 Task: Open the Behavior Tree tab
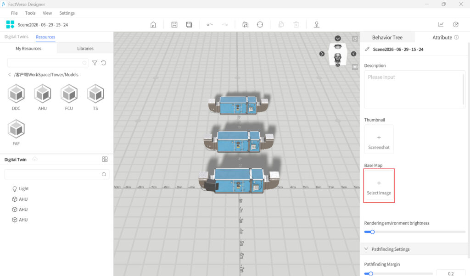[387, 38]
